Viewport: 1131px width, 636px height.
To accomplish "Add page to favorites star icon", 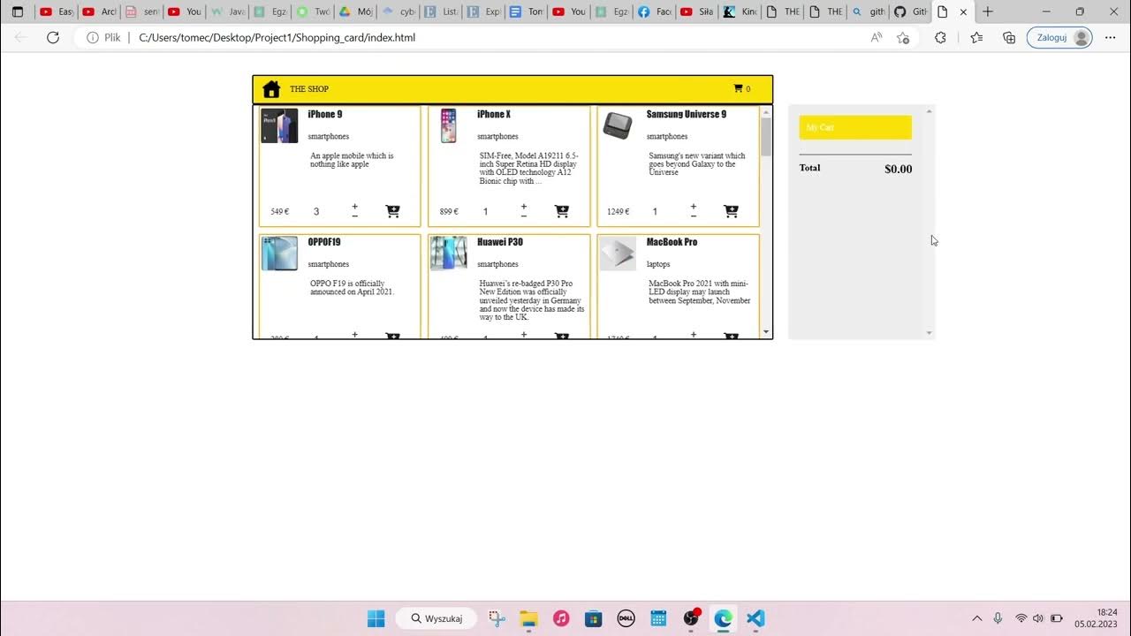I will (903, 38).
